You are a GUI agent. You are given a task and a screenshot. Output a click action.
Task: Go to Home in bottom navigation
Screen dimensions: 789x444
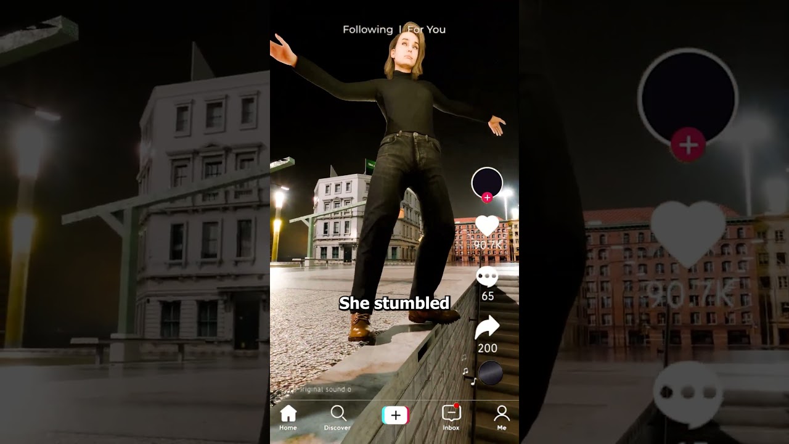(288, 417)
